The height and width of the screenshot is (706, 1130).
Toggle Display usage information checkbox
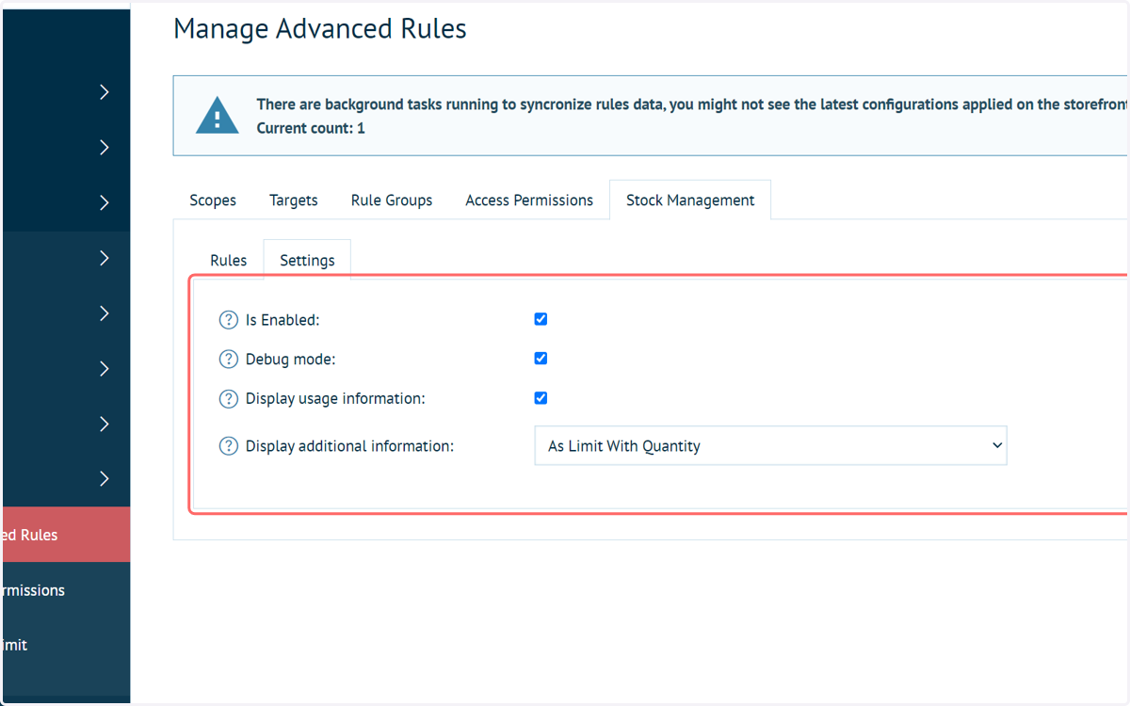(x=541, y=398)
